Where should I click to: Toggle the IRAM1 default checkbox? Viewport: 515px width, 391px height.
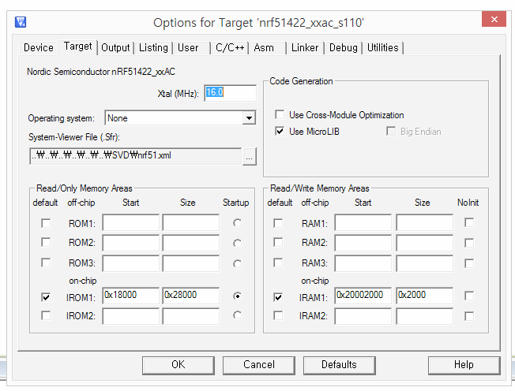click(278, 297)
